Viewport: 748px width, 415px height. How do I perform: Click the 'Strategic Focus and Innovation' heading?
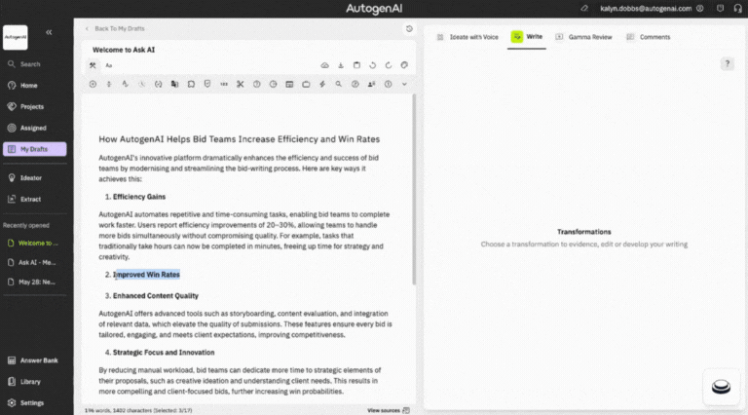pyautogui.click(x=164, y=353)
